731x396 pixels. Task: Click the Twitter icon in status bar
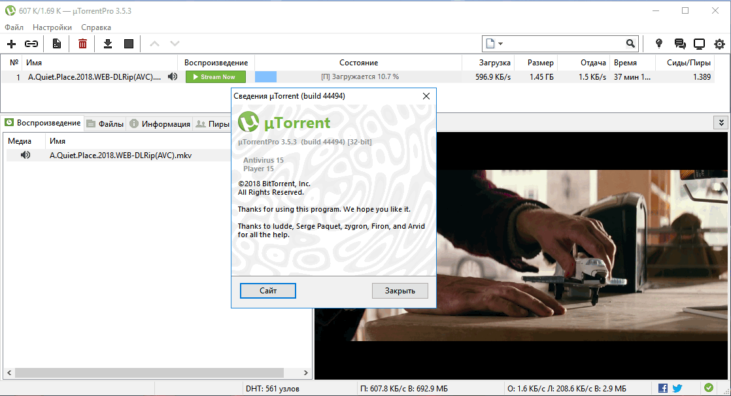click(x=677, y=388)
